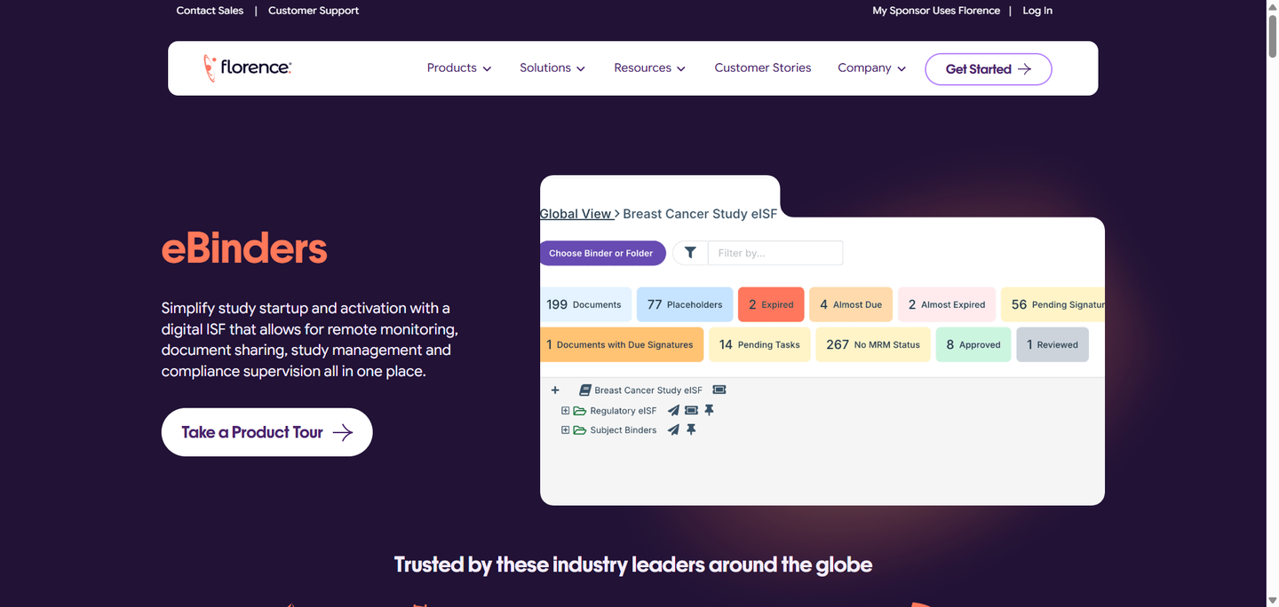Select the 267 No MRM Status tile

(873, 344)
